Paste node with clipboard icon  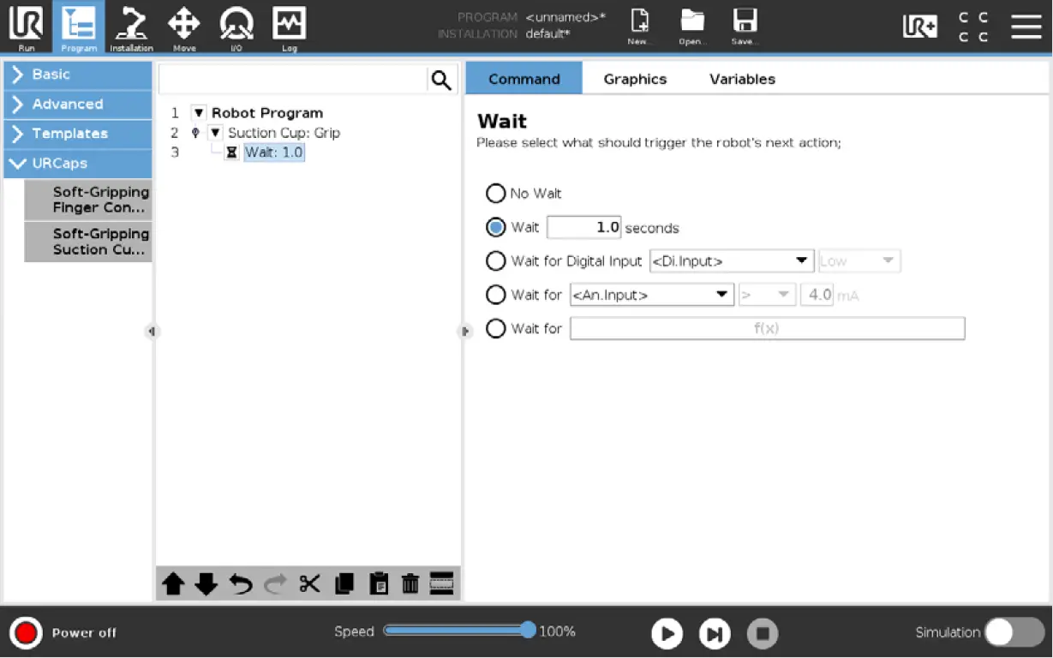(378, 584)
